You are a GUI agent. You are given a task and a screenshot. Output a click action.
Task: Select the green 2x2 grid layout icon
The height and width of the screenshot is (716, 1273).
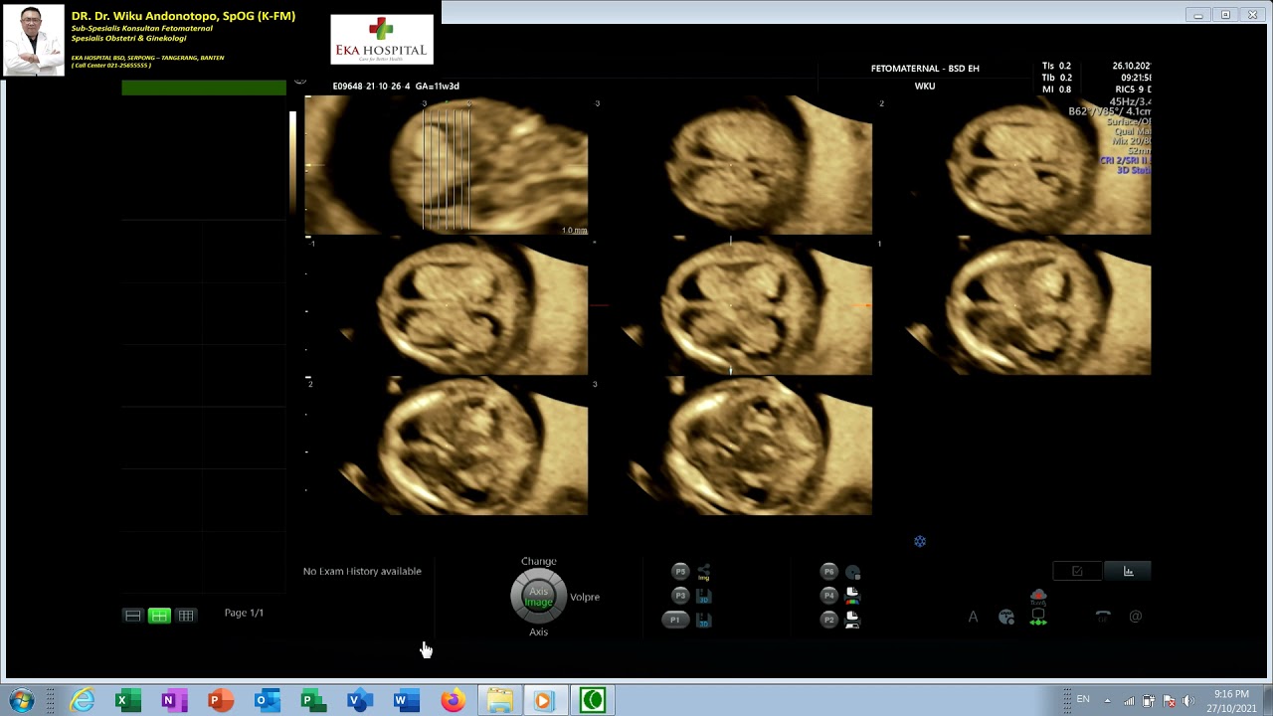pos(159,616)
